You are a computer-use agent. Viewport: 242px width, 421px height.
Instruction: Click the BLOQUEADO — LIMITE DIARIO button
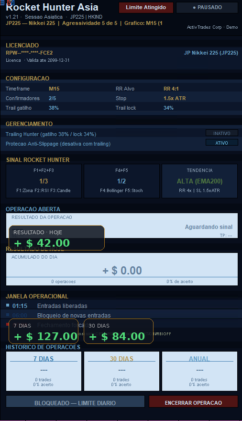75,402
